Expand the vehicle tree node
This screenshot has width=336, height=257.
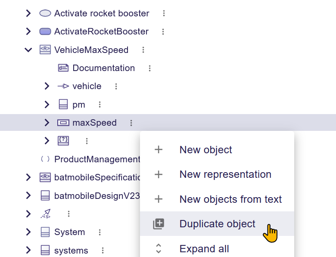[x=47, y=87]
